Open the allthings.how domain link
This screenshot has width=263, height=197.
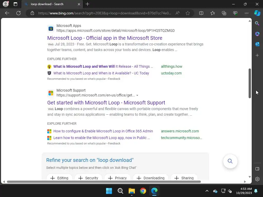(172, 66)
